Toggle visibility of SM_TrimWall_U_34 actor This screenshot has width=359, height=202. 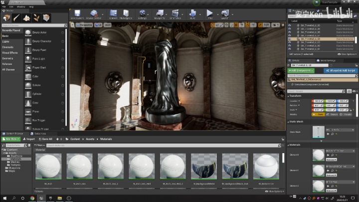tap(290, 29)
